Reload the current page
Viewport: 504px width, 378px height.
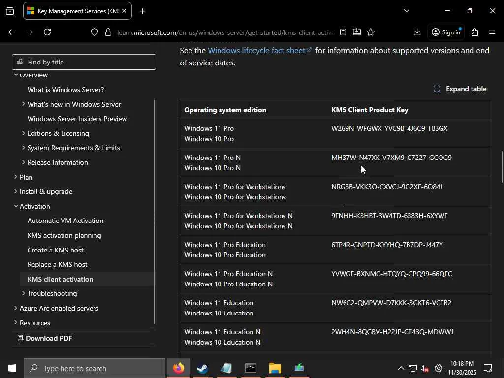pyautogui.click(x=47, y=32)
